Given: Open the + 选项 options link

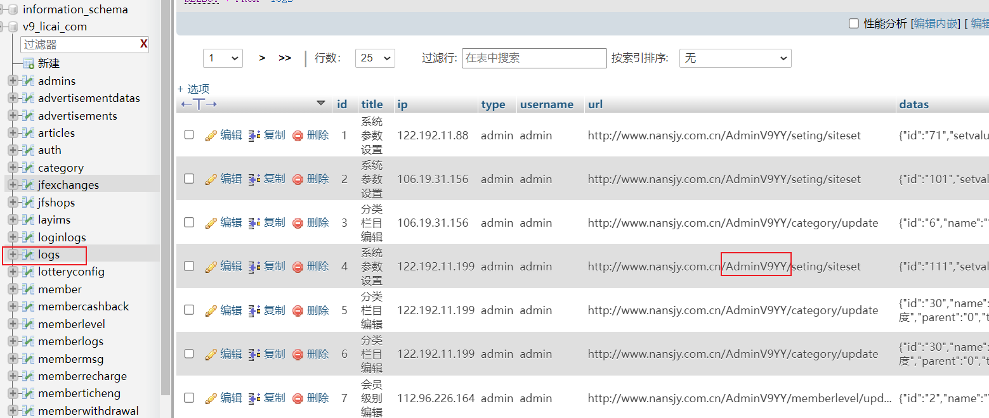Looking at the screenshot, I should [x=193, y=89].
